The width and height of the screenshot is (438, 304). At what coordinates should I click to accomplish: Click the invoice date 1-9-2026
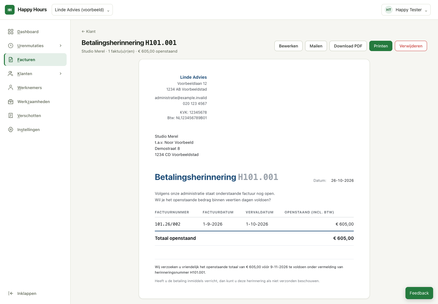(213, 224)
